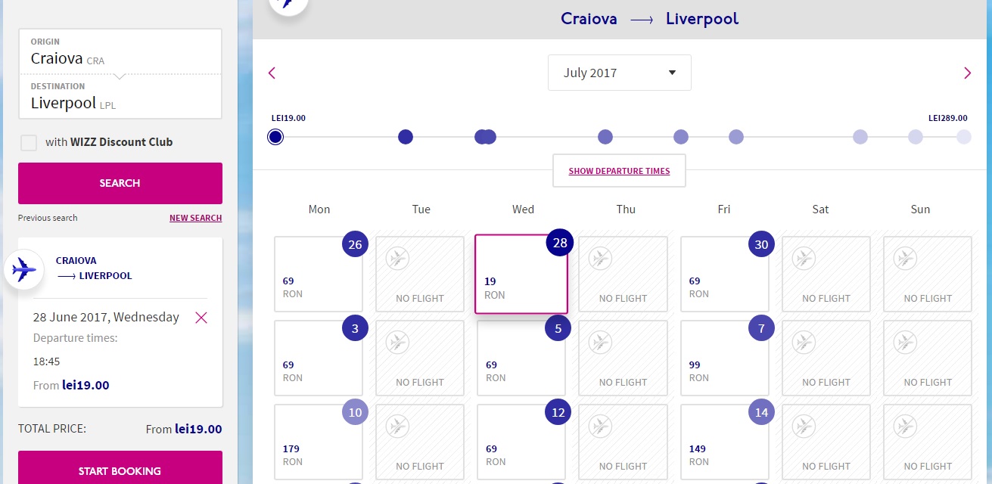Click the date 30 circle badge
Viewport: 992px width, 484px height.
[762, 244]
